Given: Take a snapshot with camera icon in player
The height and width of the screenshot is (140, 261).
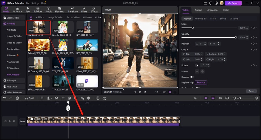Looking at the screenshot, I should pos(165,92).
